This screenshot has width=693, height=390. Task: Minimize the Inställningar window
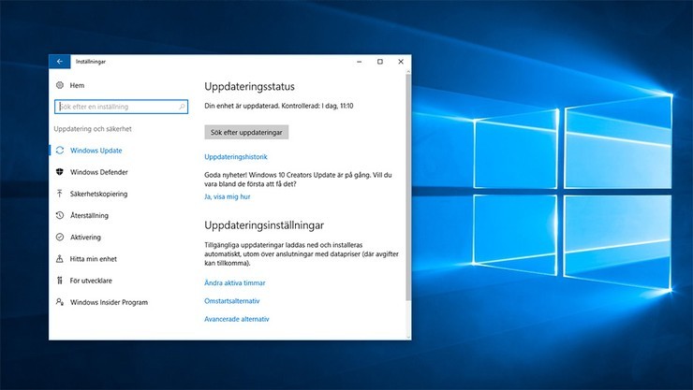coord(360,62)
